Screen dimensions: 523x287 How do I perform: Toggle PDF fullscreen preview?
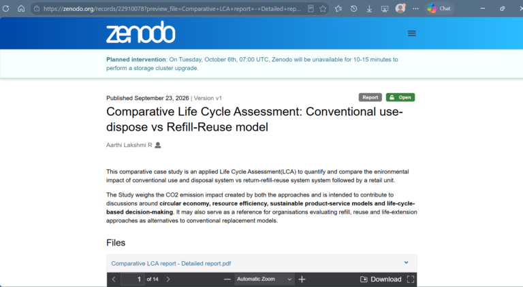[411, 279]
